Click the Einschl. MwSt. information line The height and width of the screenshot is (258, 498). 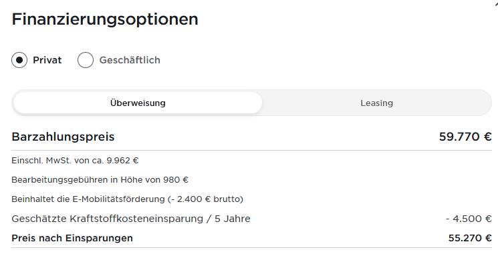pos(75,161)
